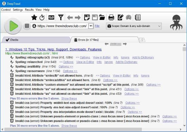Open the stopwatch timer icon
Image resolution: width=187 pixels, height=132 pixels.
point(42,18)
